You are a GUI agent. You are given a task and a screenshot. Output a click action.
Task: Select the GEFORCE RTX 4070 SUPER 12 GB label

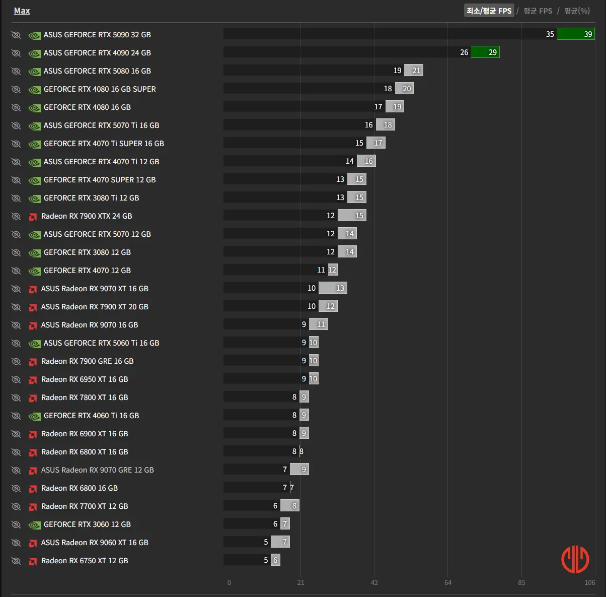point(100,180)
